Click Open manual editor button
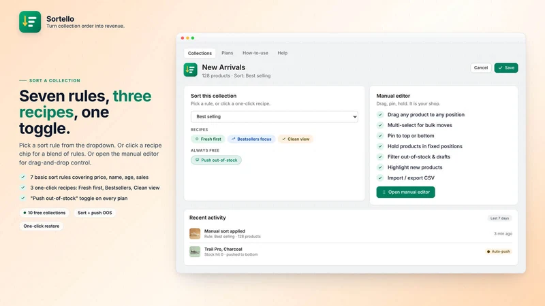Viewport: 545px width, 306px height. tap(405, 192)
